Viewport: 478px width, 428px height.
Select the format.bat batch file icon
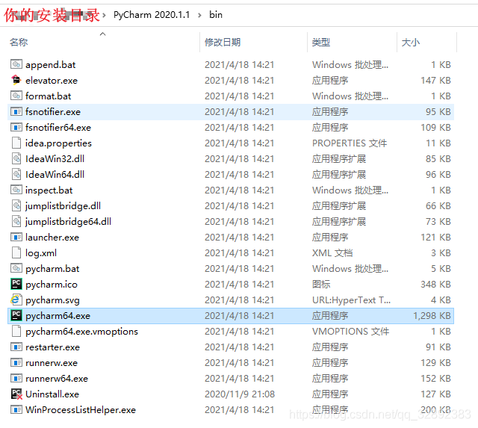[x=16, y=96]
